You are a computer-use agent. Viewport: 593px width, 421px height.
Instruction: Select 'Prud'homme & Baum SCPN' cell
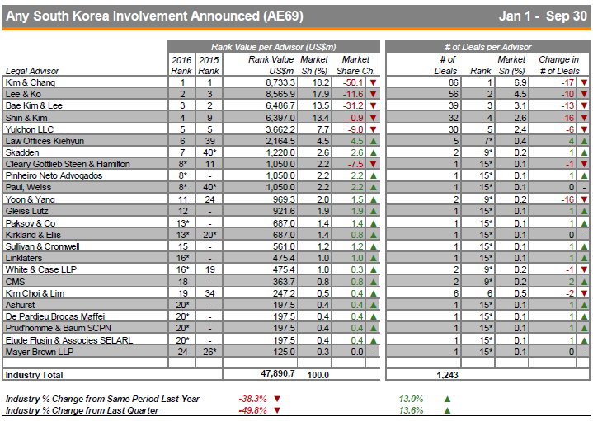click(x=59, y=328)
